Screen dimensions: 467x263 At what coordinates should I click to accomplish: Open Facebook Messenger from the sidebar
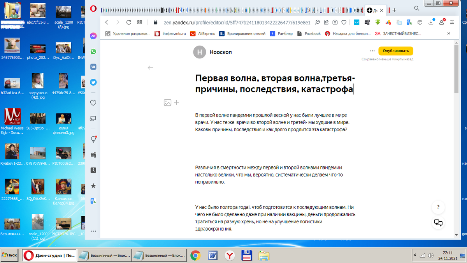pyautogui.click(x=93, y=36)
